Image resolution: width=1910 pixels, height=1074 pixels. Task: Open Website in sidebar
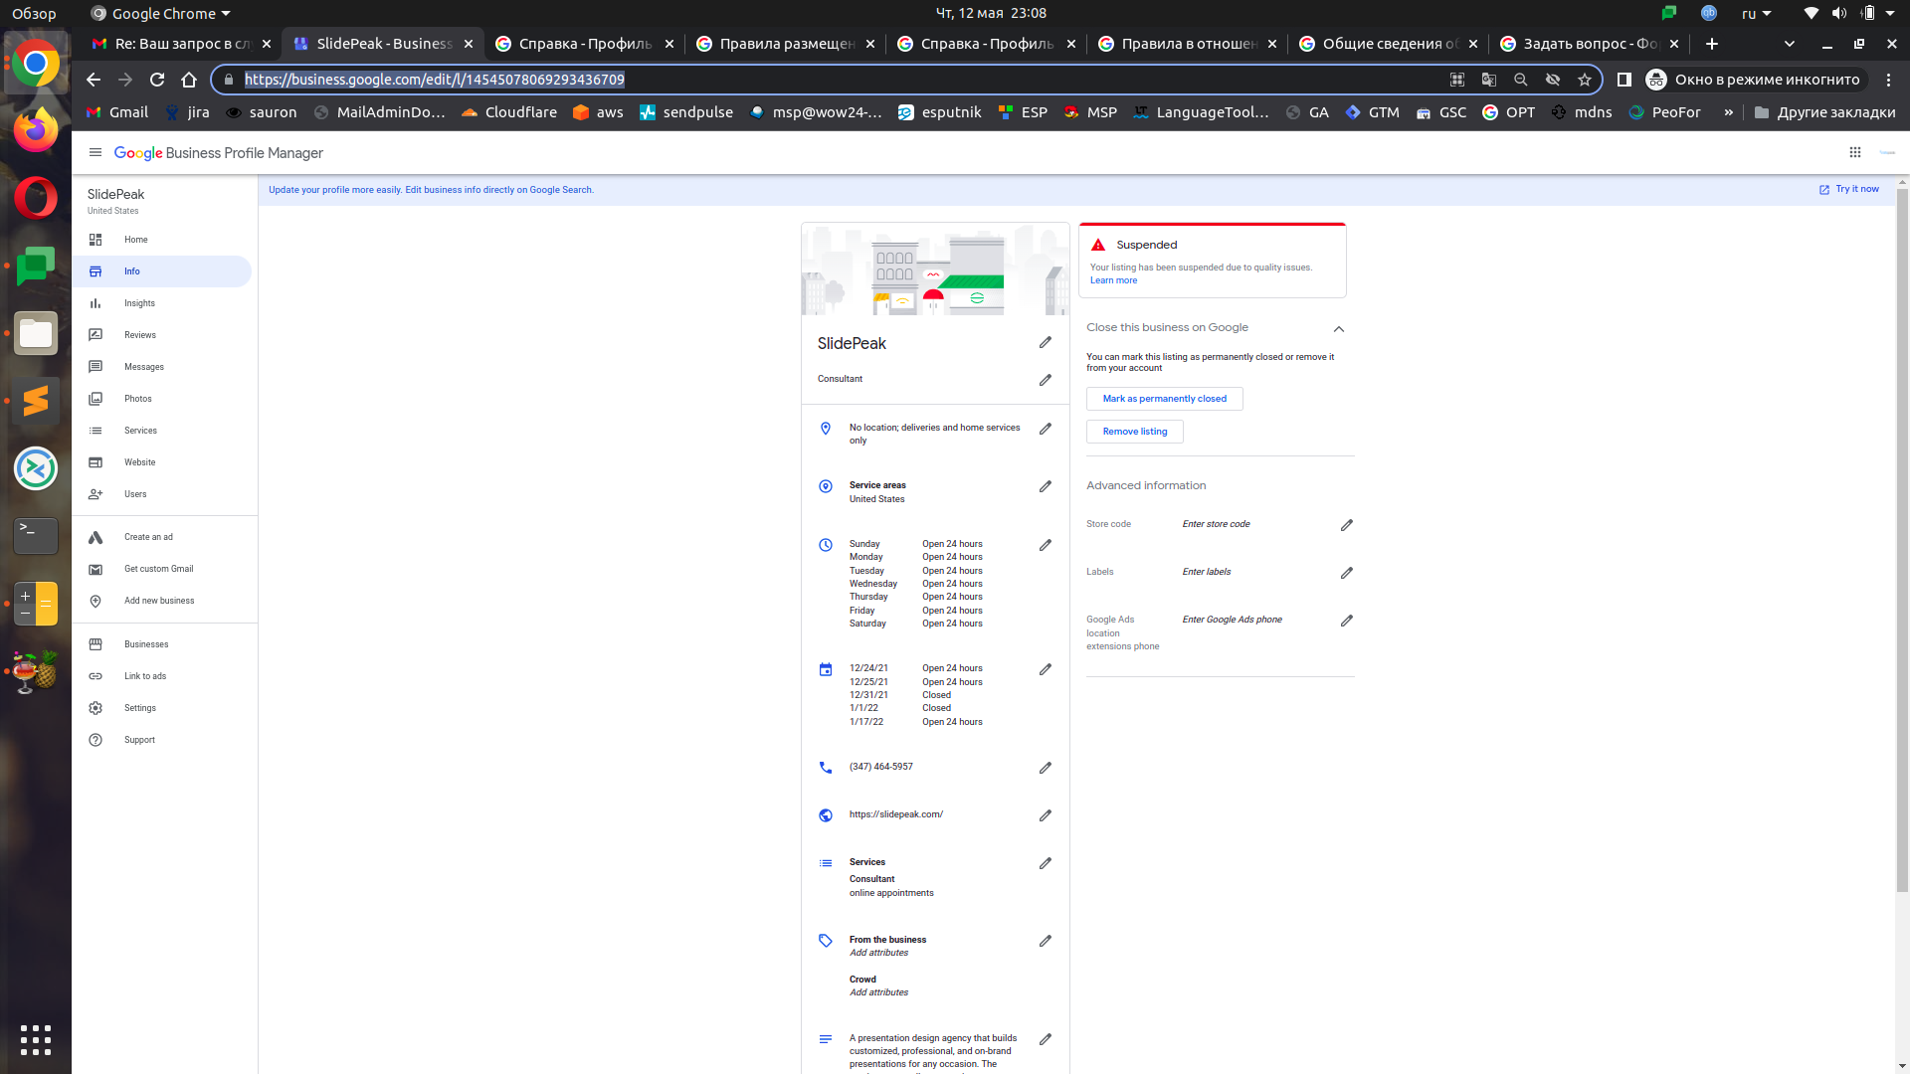[x=161, y=462]
